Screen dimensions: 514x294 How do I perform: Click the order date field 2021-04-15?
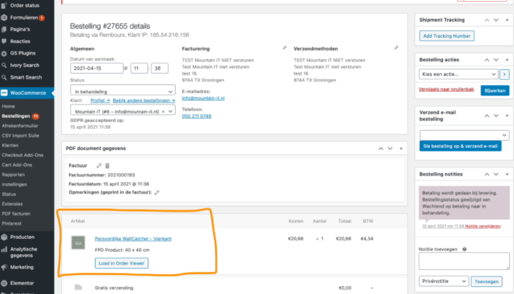point(97,68)
